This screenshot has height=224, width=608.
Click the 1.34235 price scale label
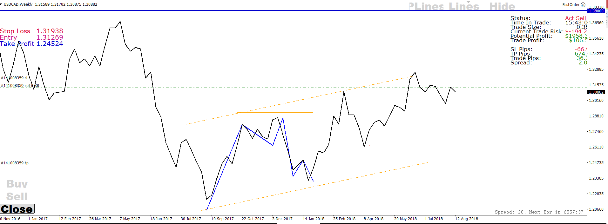596,54
